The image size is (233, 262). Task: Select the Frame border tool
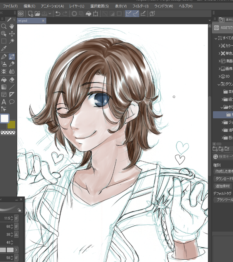pos(4,94)
